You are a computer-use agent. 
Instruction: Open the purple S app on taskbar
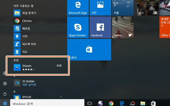[x=100, y=103]
